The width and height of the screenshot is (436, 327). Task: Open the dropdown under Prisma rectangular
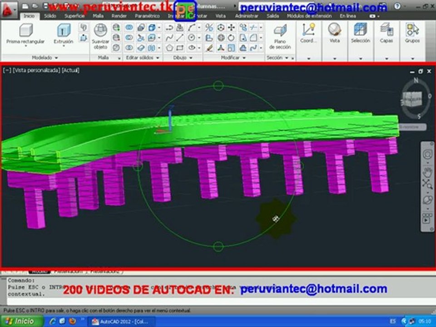pyautogui.click(x=25, y=46)
